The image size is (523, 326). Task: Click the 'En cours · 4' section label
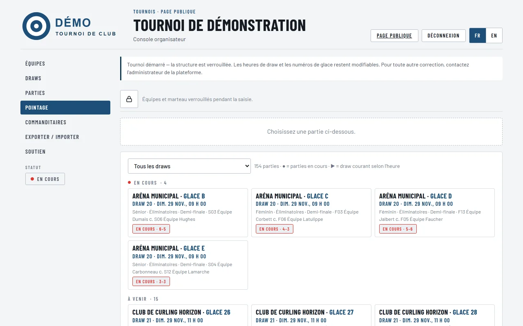point(148,183)
